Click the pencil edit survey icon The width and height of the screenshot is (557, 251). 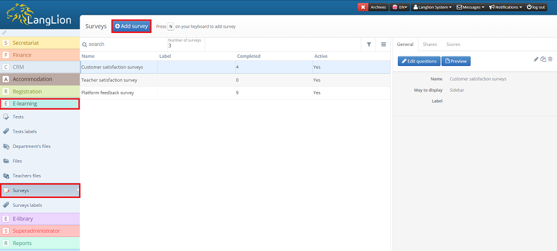[x=536, y=59]
